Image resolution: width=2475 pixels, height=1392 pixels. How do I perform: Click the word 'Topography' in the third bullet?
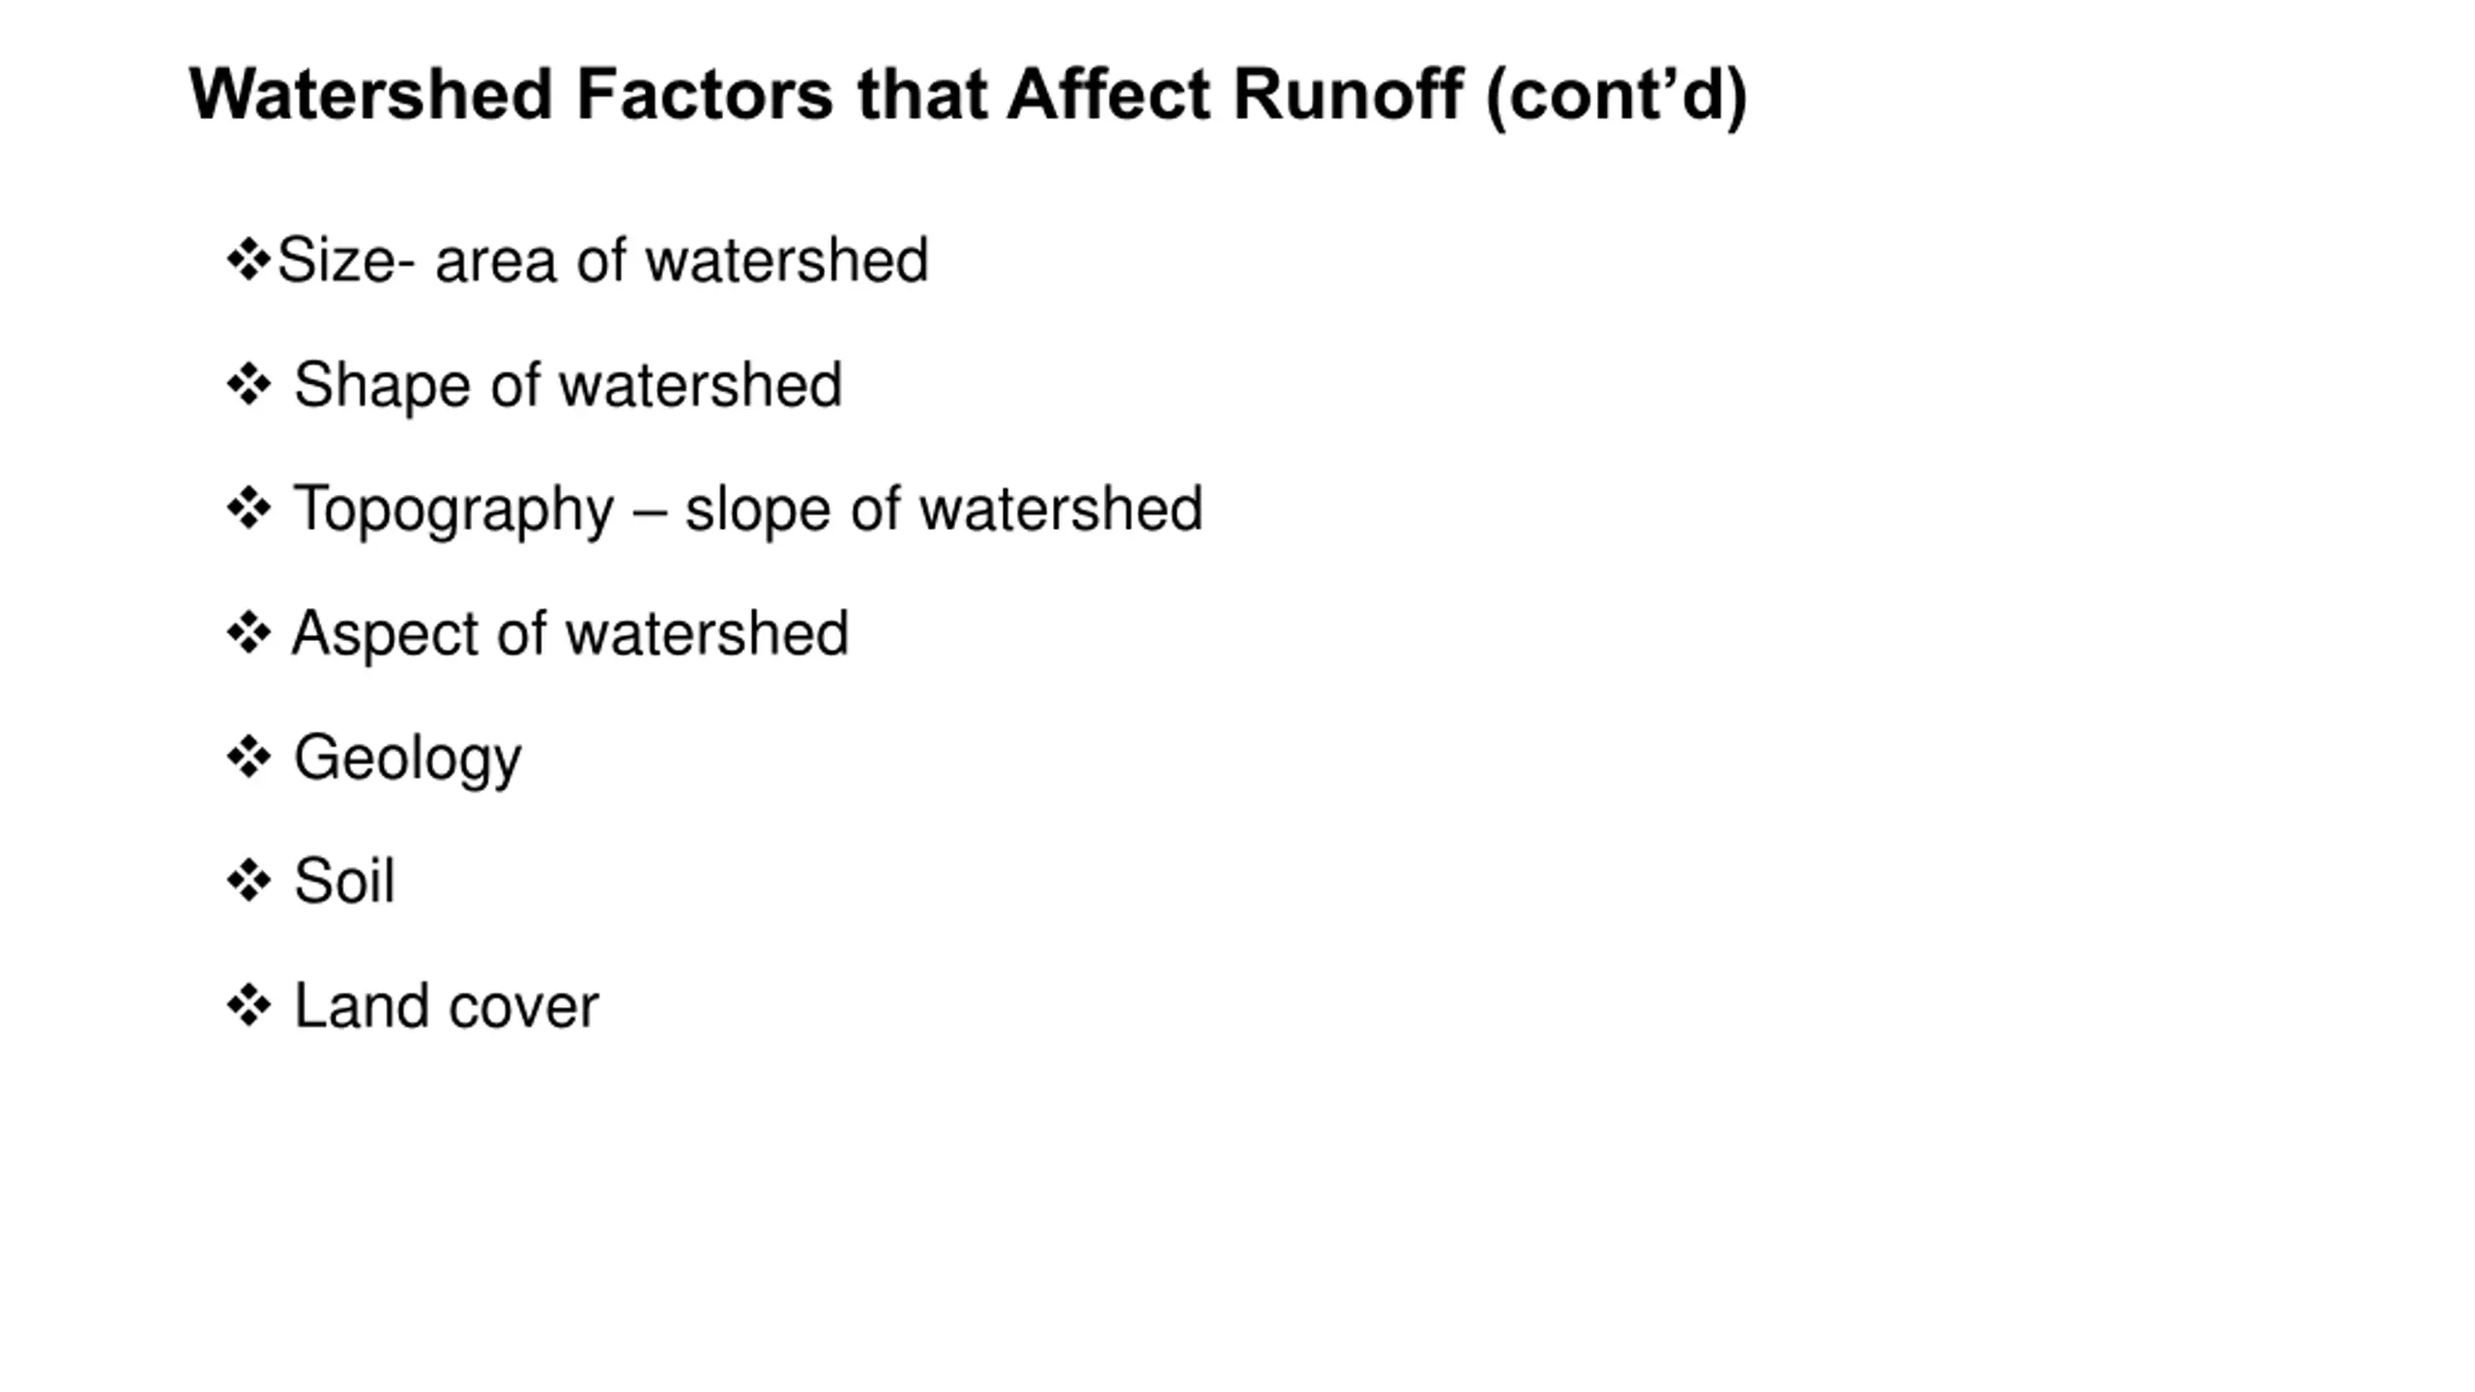pos(452,510)
